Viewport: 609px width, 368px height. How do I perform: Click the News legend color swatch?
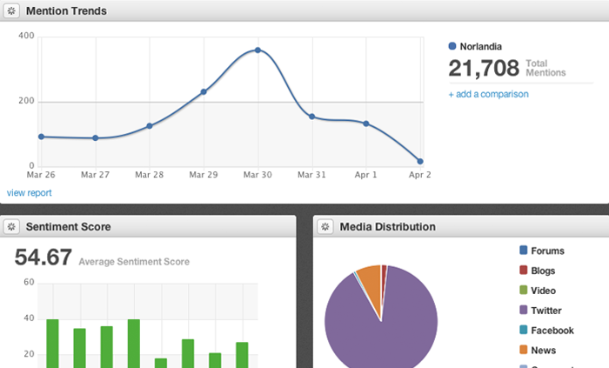click(x=524, y=350)
